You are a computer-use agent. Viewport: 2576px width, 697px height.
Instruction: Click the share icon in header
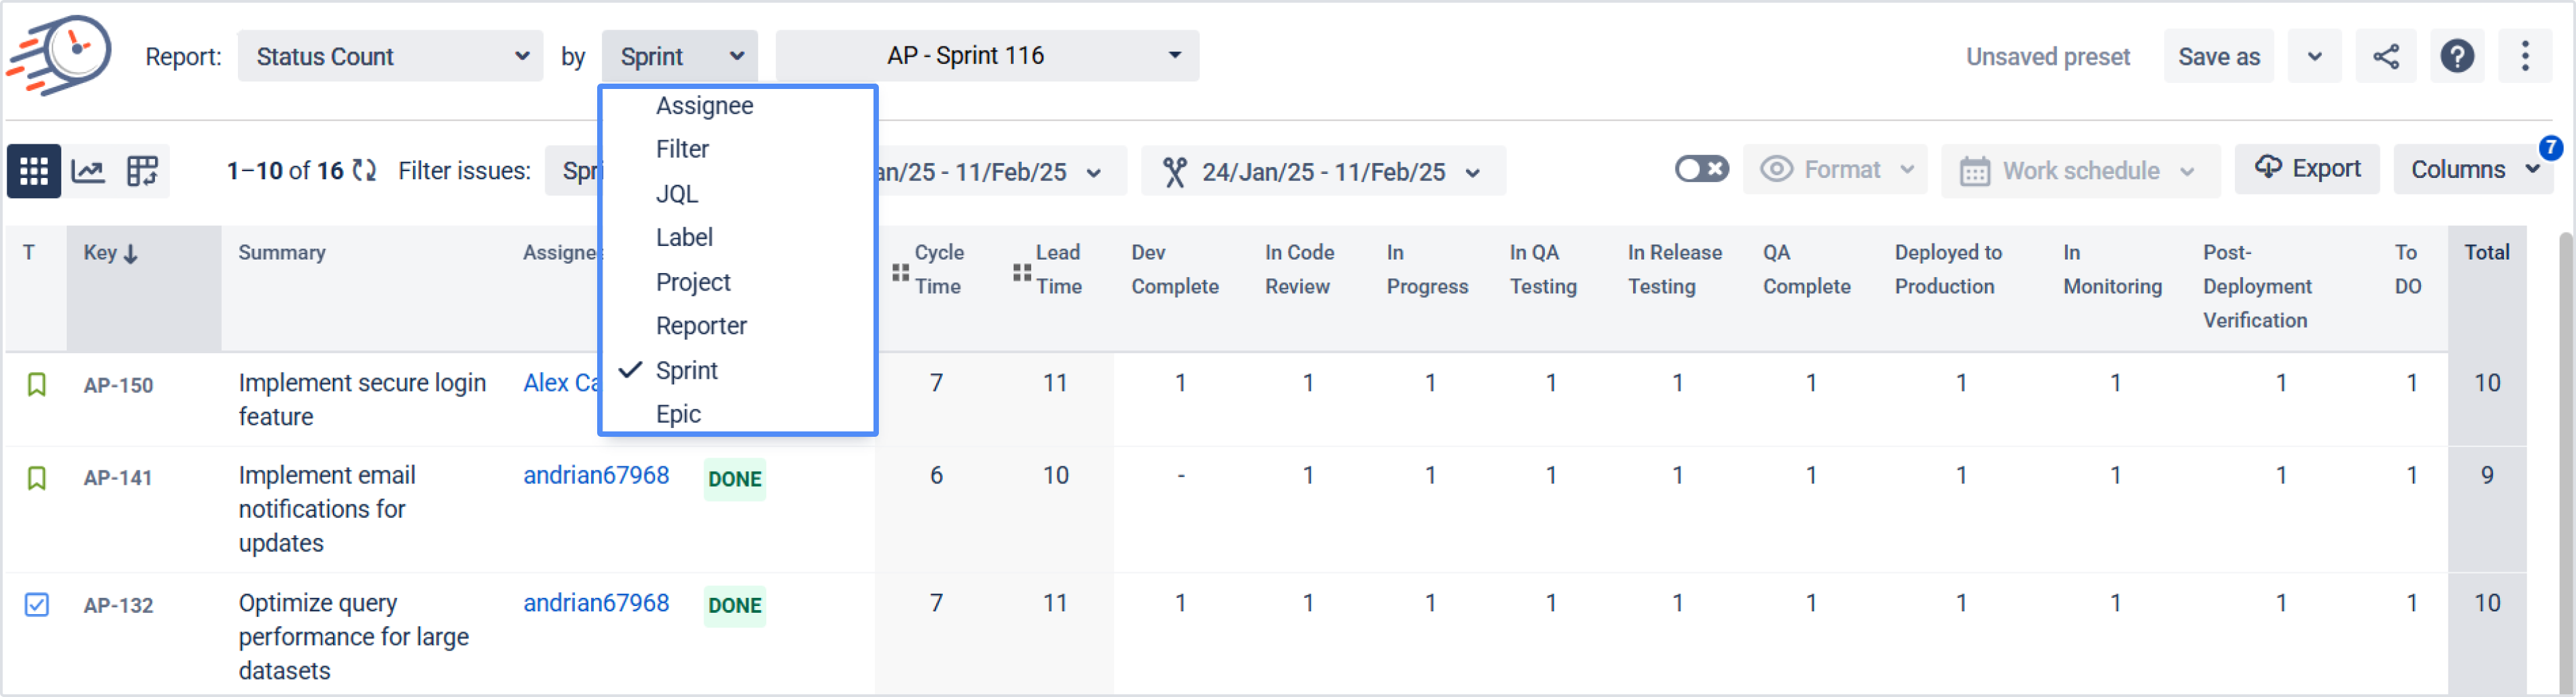click(2385, 56)
